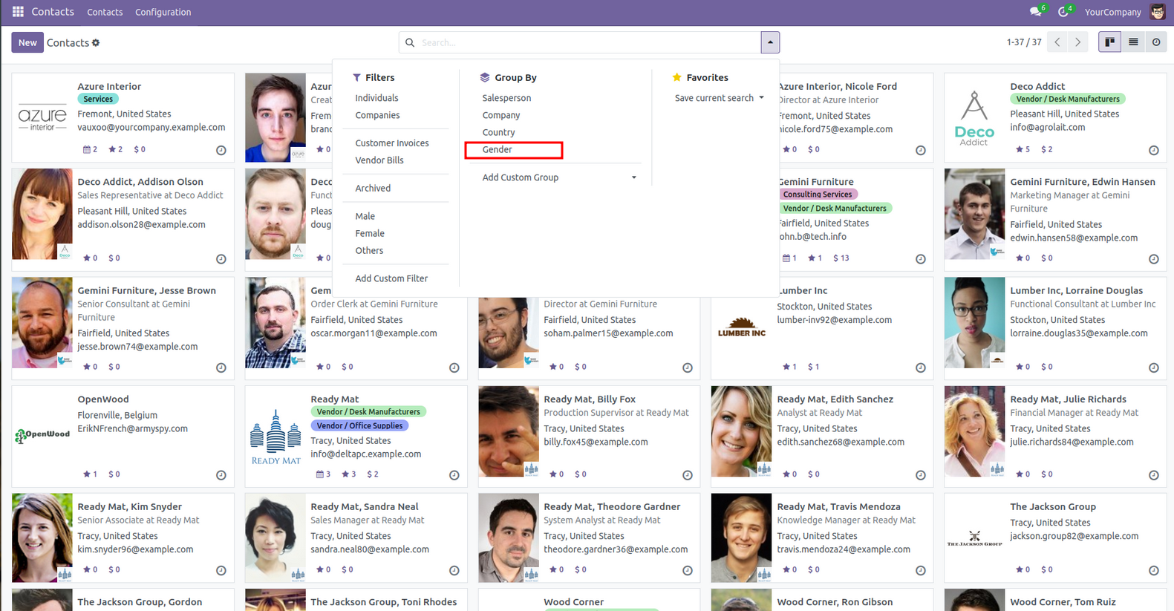Click the pager text 1-37 / 37
Viewport: 1174px width, 611px height.
tap(1024, 42)
